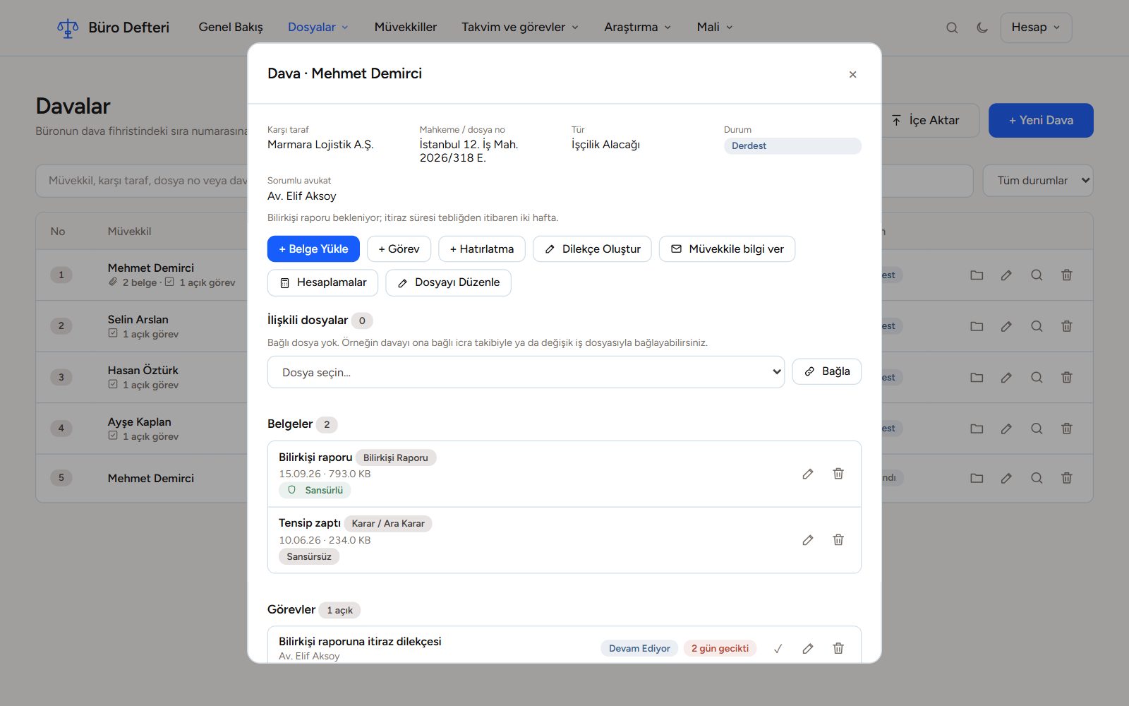Open the Tüm durumlar filter dropdown
The width and height of the screenshot is (1129, 706).
tap(1038, 181)
